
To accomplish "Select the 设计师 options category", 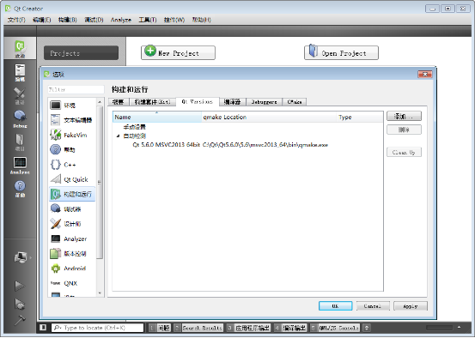I will coord(72,224).
